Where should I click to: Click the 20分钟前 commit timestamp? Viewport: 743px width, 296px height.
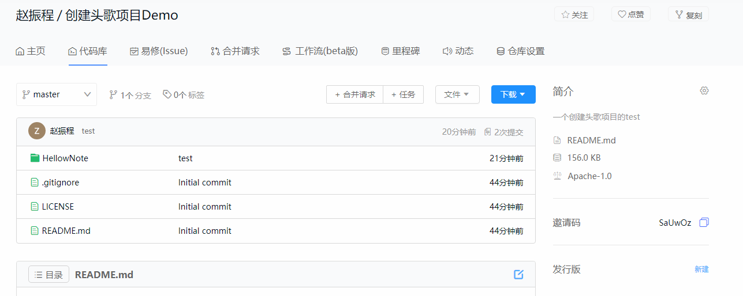point(459,132)
